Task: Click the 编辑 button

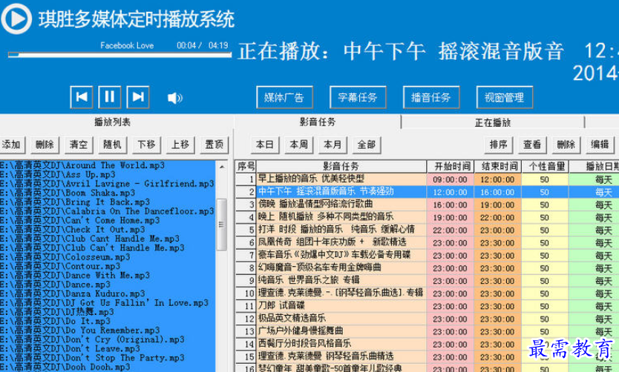Action: click(x=600, y=145)
